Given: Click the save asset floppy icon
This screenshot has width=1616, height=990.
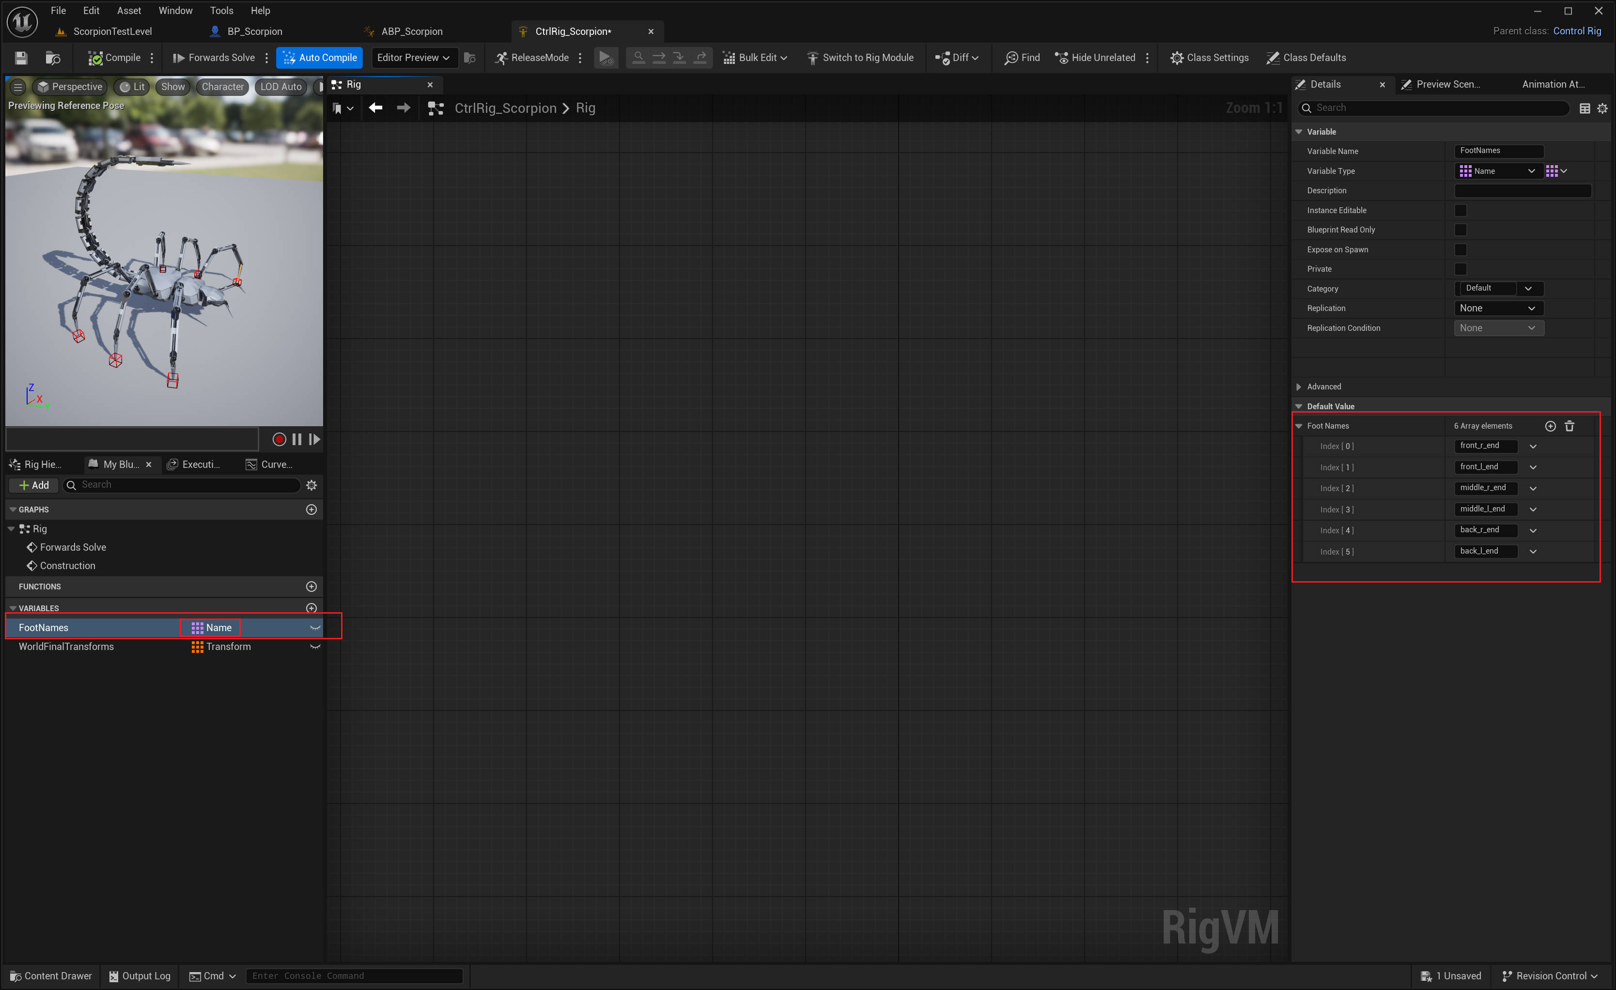Looking at the screenshot, I should pos(21,58).
